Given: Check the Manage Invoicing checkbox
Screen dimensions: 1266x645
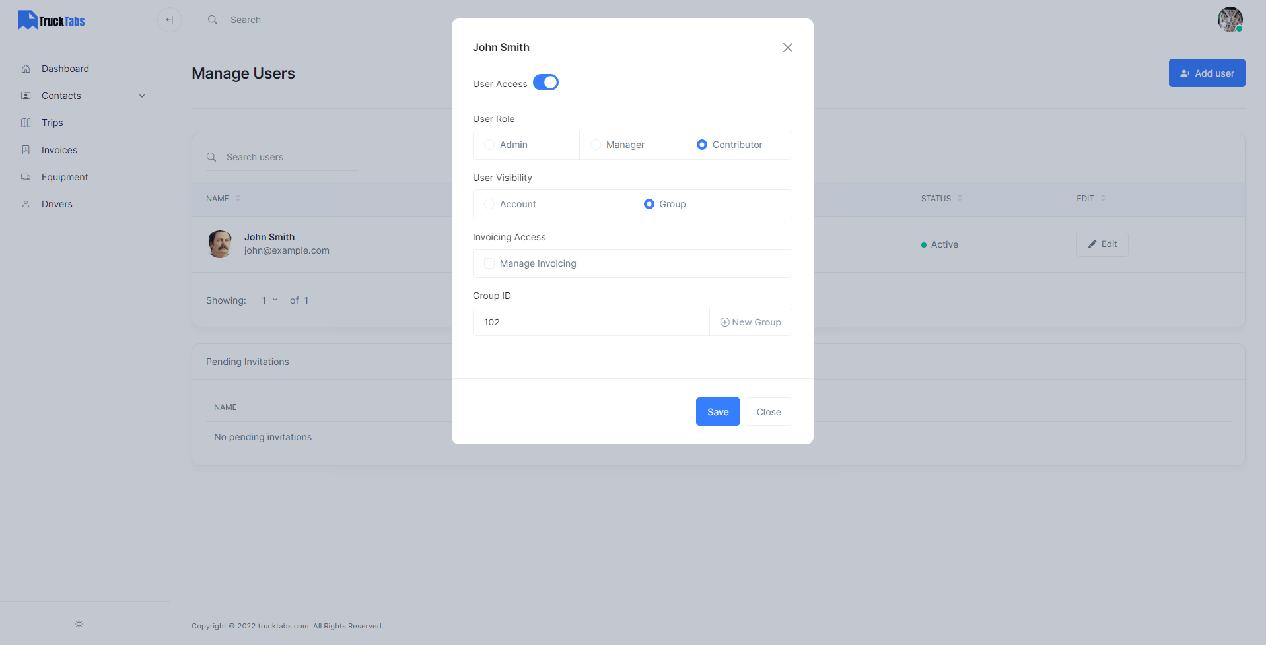Looking at the screenshot, I should (489, 263).
